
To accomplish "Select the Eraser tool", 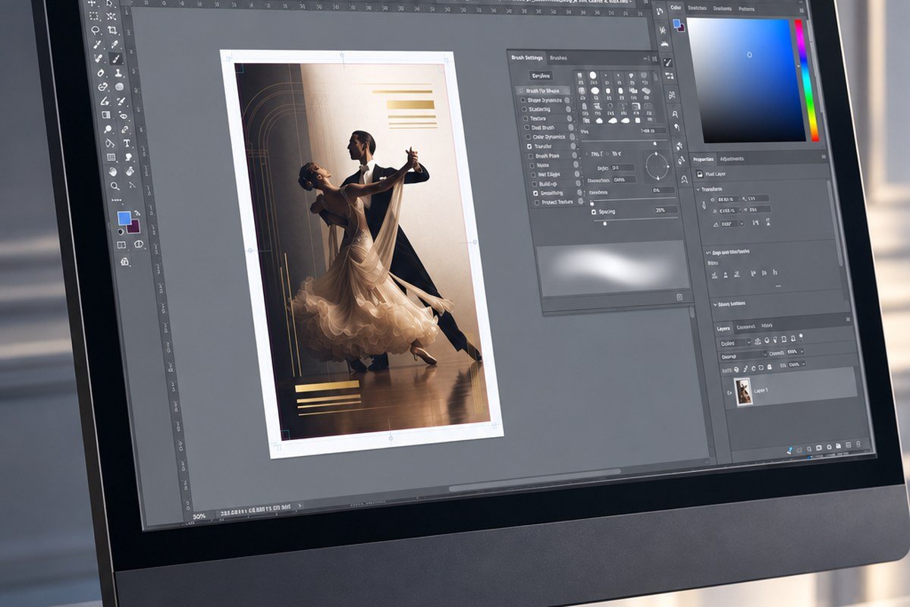I will [x=100, y=72].
